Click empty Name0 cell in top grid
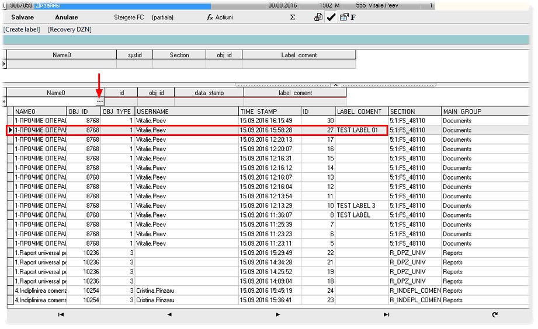Screen dimensions: 538x329 click(62, 64)
